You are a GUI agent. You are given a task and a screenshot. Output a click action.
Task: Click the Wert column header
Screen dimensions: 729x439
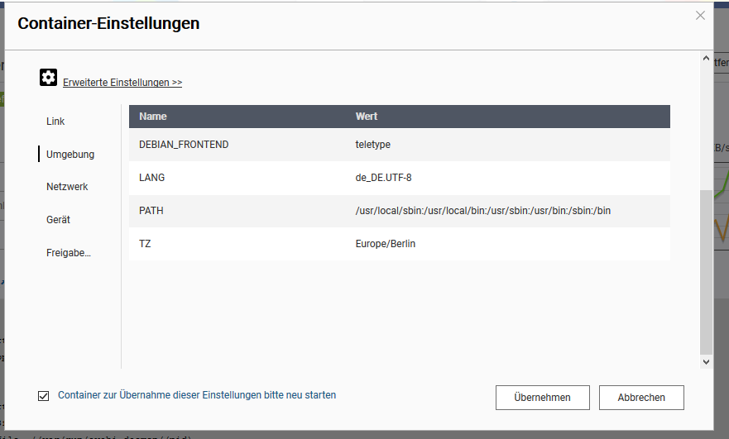point(367,117)
